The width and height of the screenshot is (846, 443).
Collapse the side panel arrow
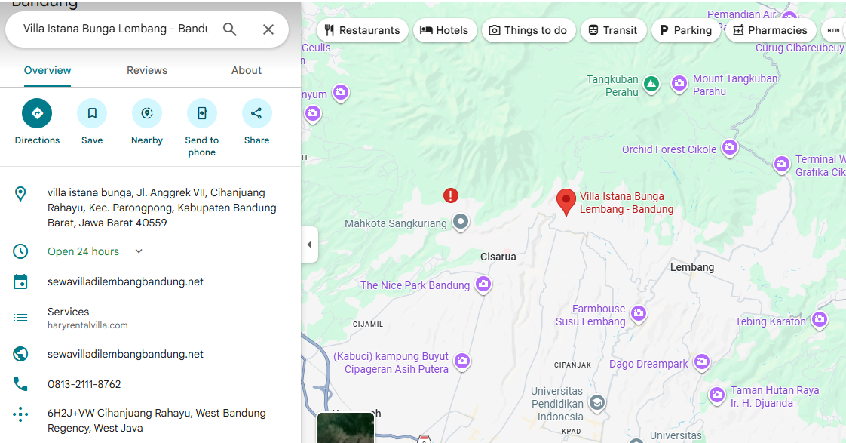[310, 245]
